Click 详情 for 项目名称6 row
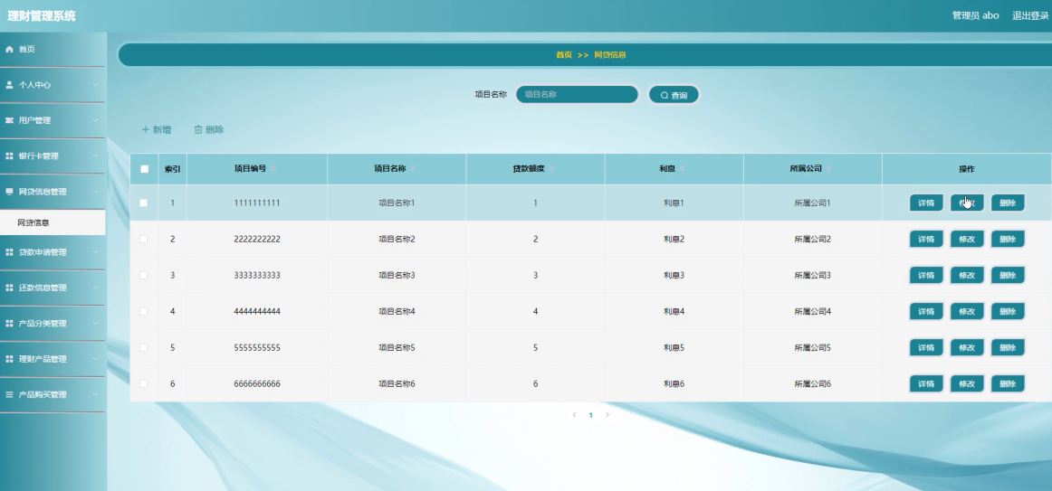 (926, 383)
